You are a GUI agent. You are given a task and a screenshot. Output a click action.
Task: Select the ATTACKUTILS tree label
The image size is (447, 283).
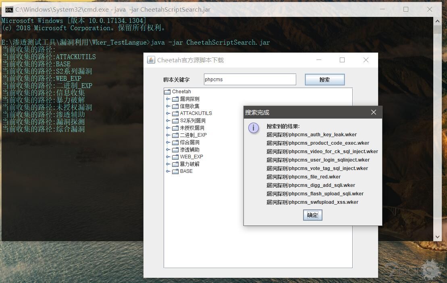(196, 113)
